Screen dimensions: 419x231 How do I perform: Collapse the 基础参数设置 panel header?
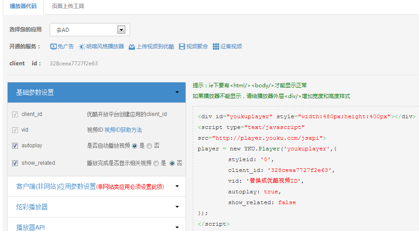(97, 92)
